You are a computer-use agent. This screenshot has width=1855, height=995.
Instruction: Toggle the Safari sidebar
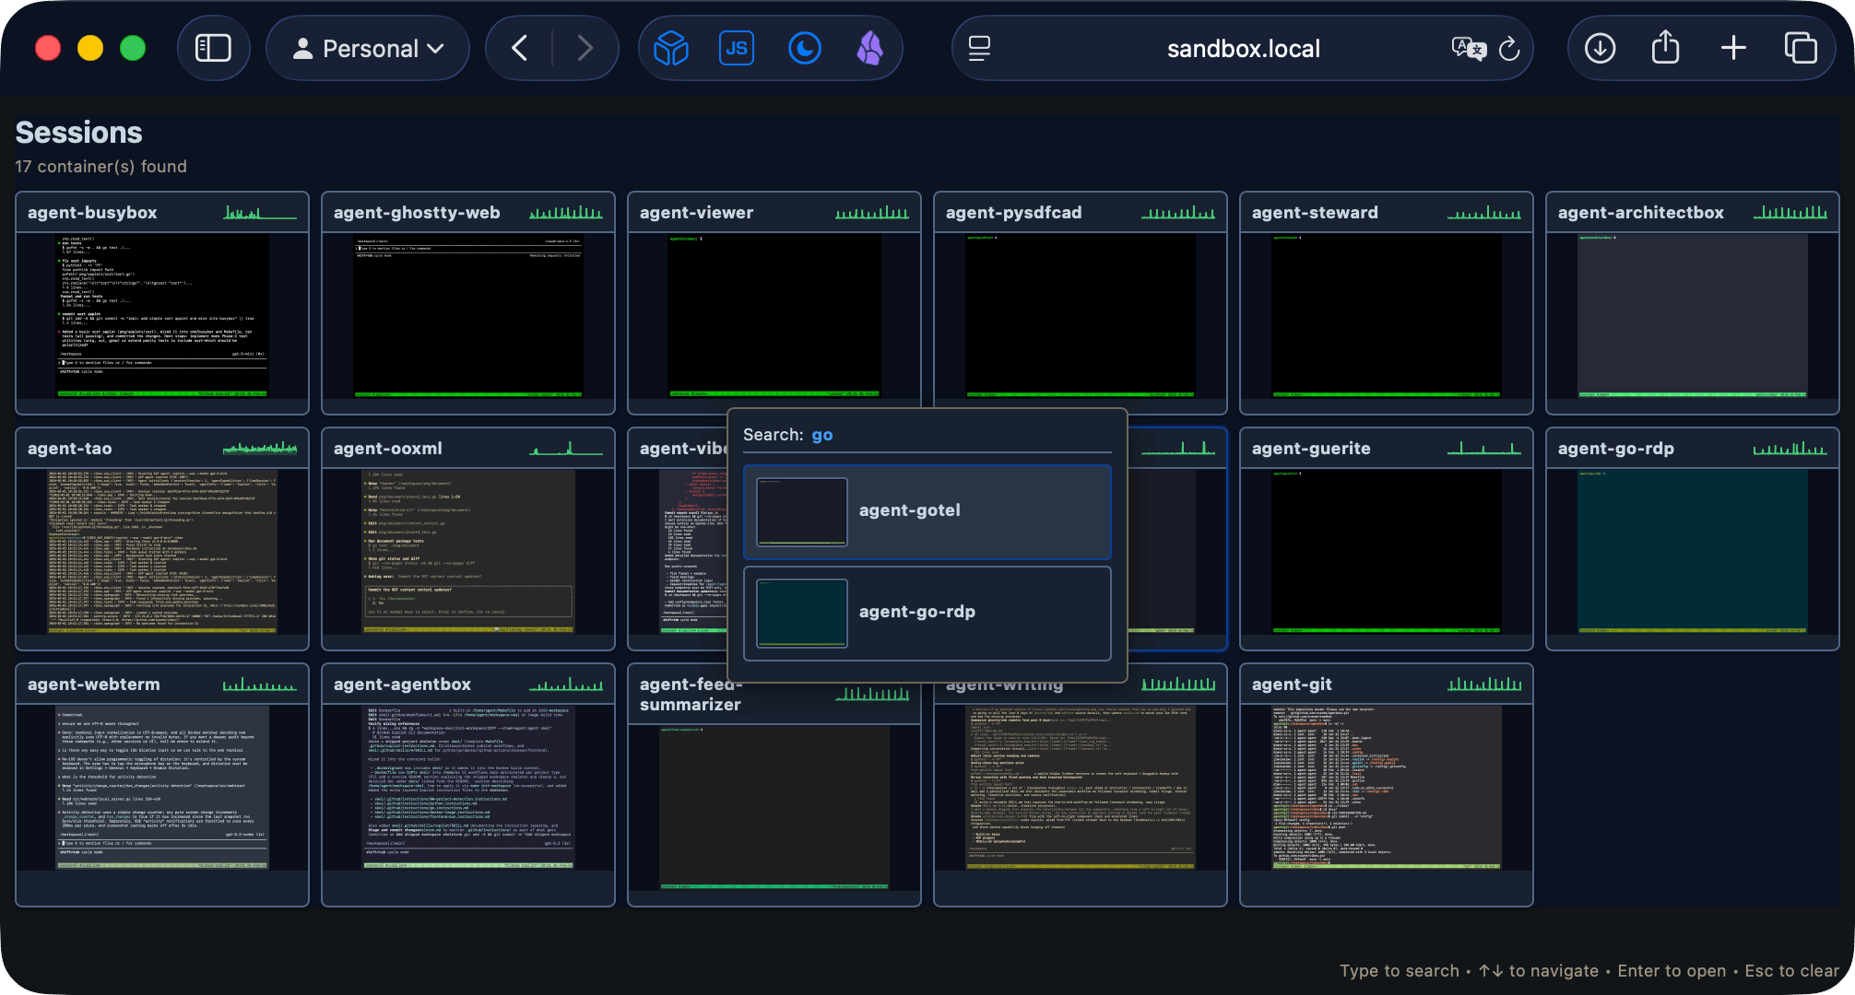click(x=213, y=48)
